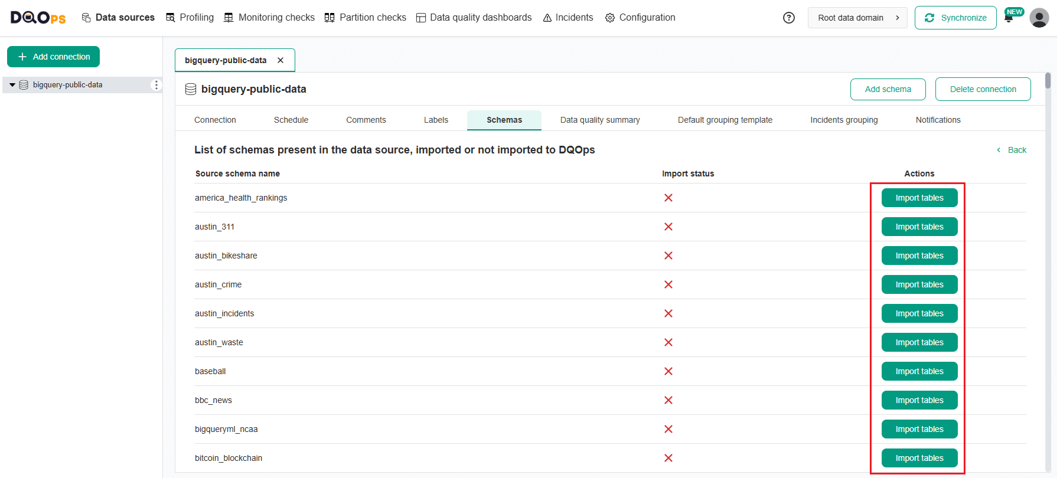Open the Root data domain selector
The image size is (1057, 478).
point(857,18)
